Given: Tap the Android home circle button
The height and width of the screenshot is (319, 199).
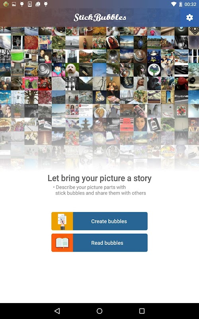Looking at the screenshot, I should click(x=99, y=311).
